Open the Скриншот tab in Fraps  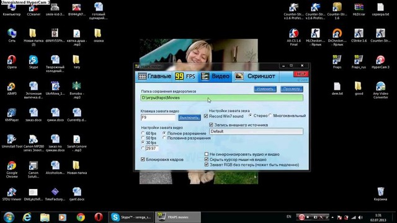(x=255, y=76)
